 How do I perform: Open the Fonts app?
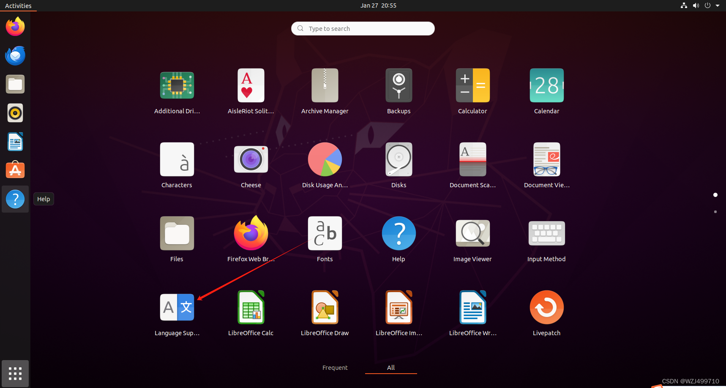[x=325, y=234]
